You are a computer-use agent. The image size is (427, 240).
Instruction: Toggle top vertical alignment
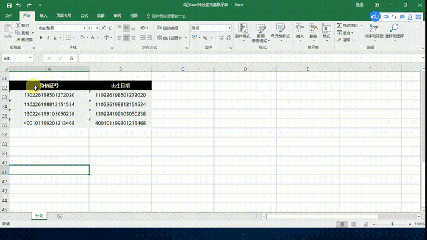click(x=120, y=28)
